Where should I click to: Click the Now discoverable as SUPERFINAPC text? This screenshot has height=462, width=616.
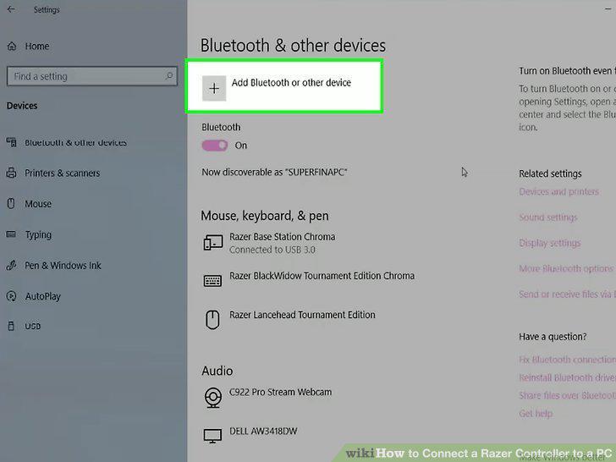274,172
